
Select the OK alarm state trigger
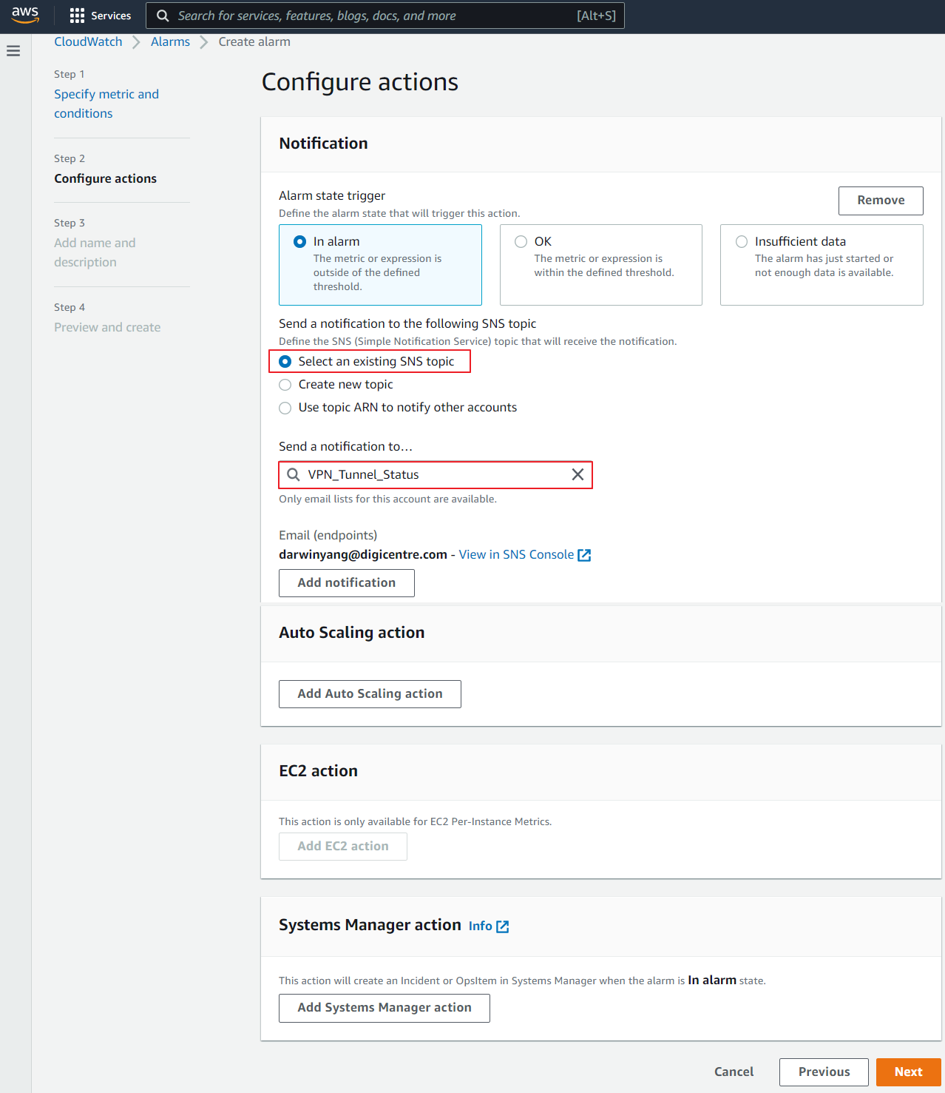point(521,242)
